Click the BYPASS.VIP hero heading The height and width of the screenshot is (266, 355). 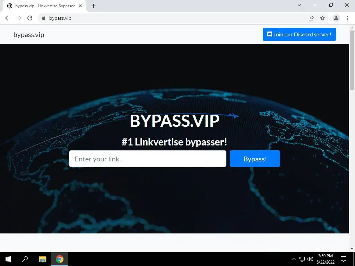(x=175, y=121)
